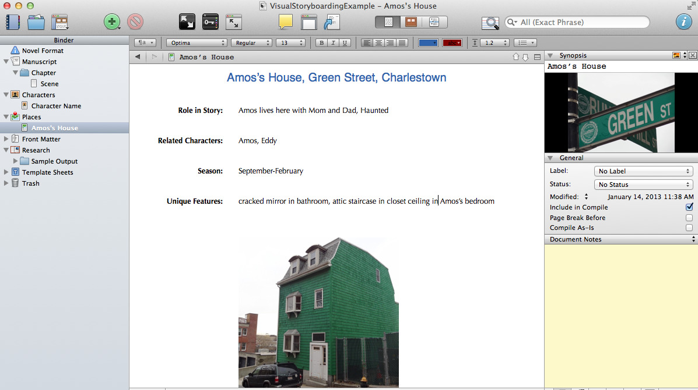Select Character Name in the Binder
The height and width of the screenshot is (390, 698).
coord(56,106)
